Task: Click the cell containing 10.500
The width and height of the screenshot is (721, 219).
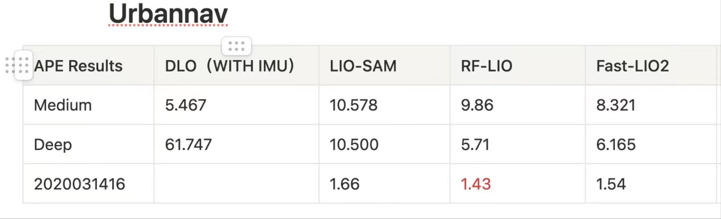Action: point(384,144)
